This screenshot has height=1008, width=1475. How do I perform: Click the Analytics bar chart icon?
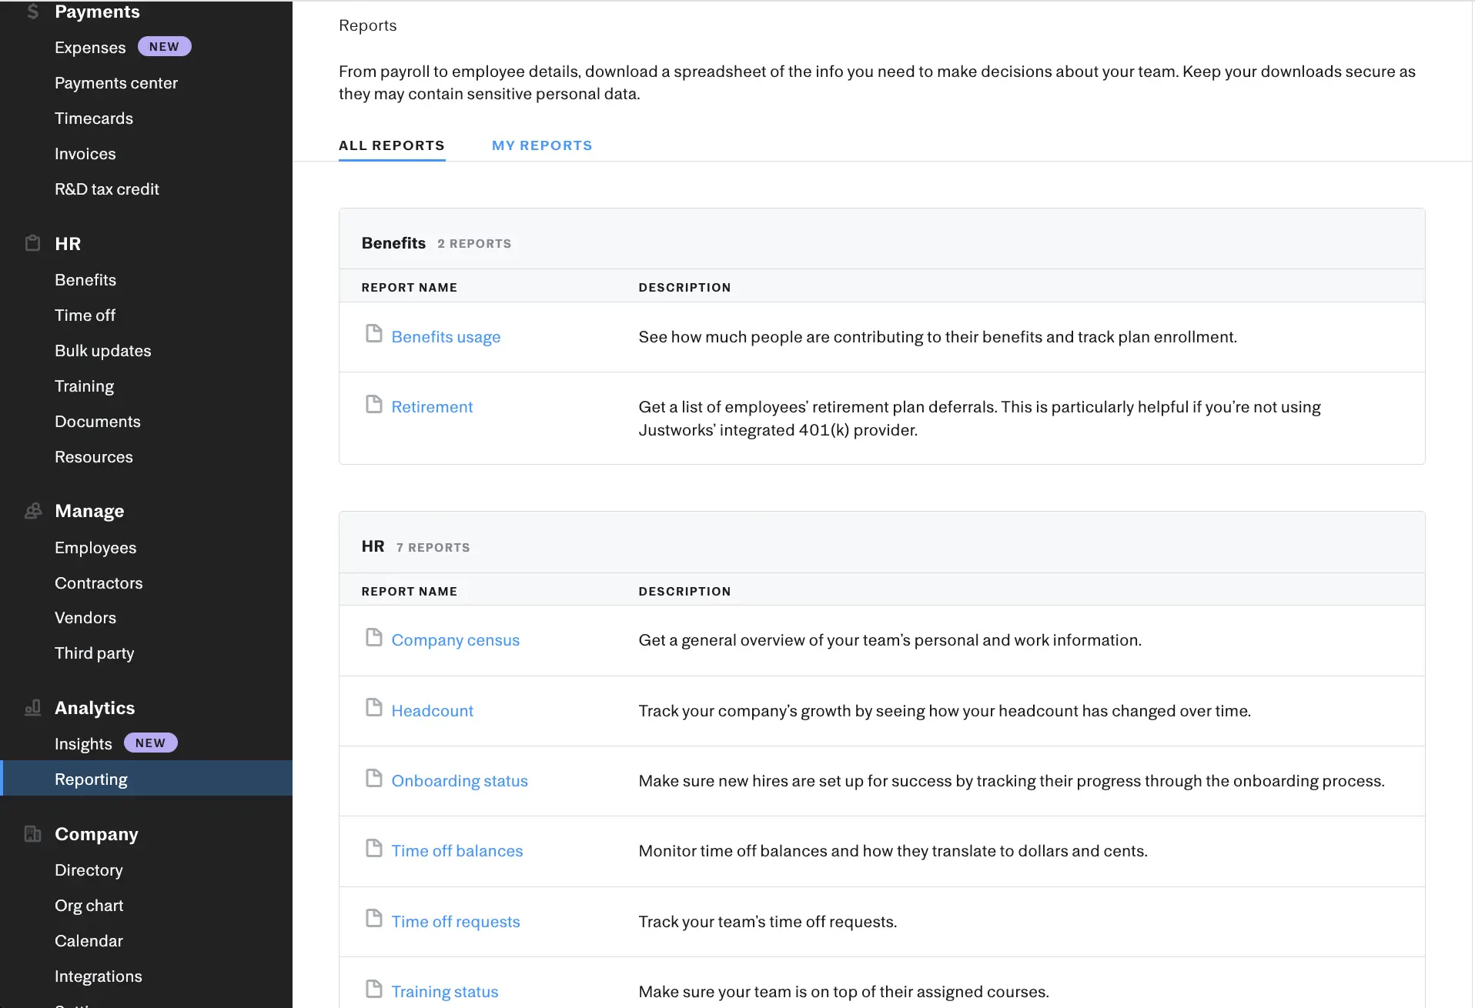[x=32, y=708]
